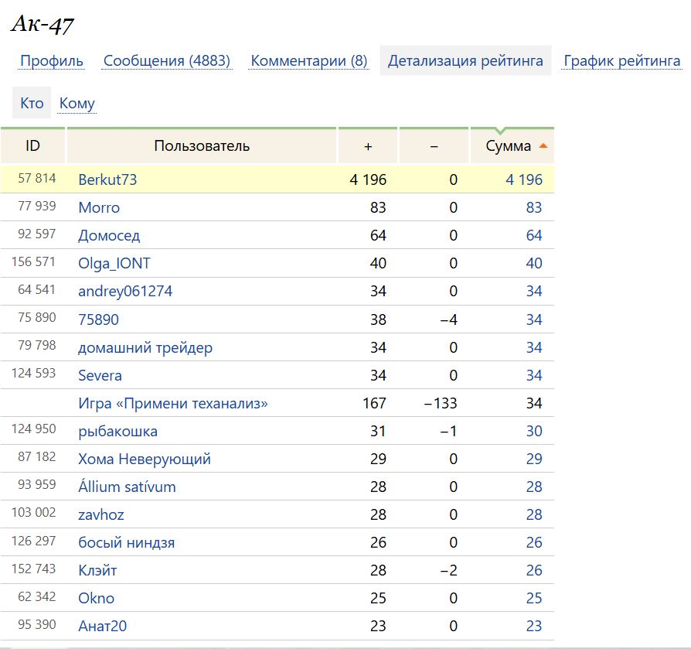The height and width of the screenshot is (649, 691).
Task: Open Анат20 sum value 23 link
Action: pos(533,626)
